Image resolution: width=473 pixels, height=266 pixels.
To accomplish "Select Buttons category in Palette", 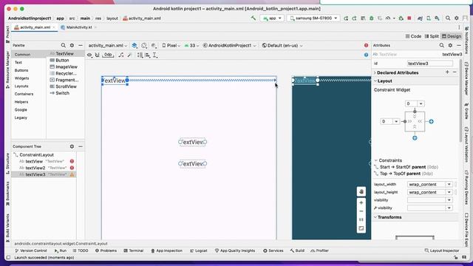I will coord(21,70).
